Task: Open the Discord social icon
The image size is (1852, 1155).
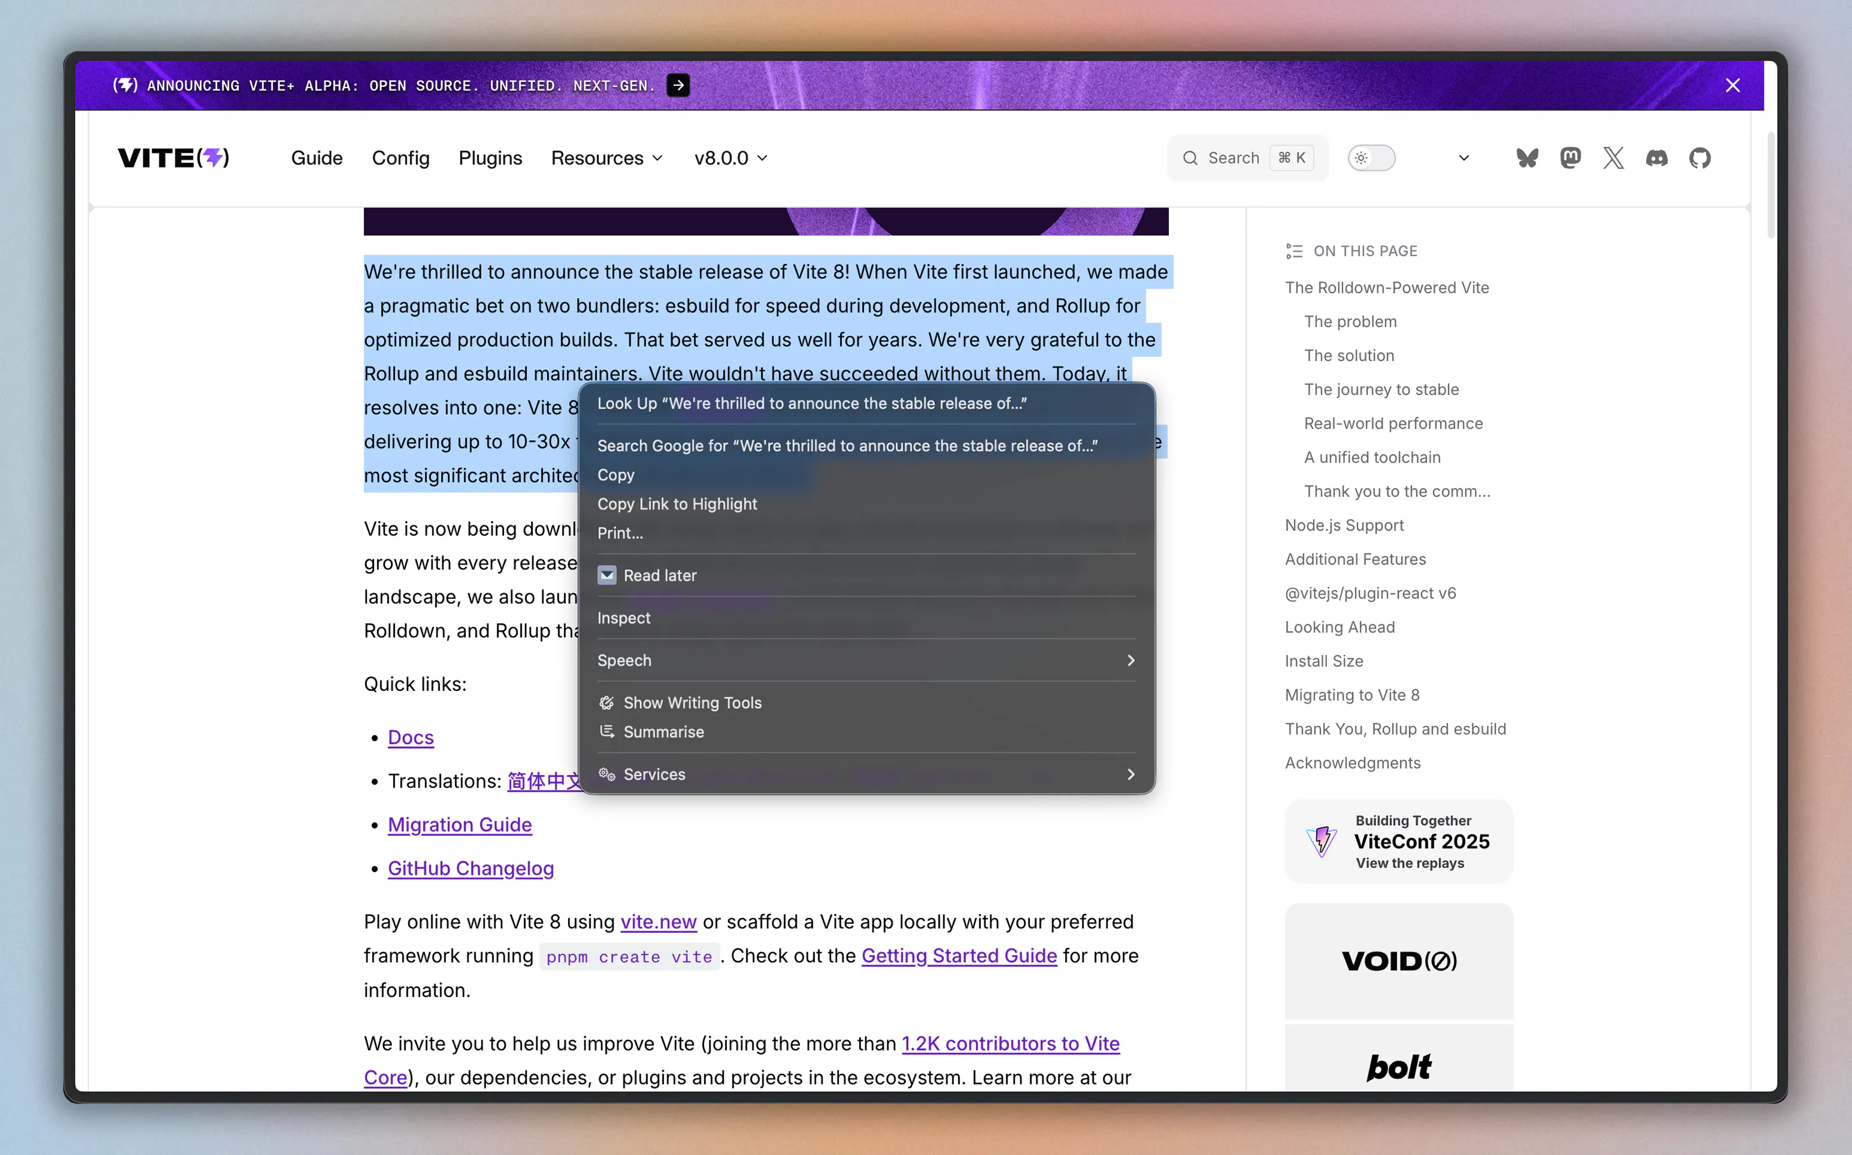Action: [1656, 158]
